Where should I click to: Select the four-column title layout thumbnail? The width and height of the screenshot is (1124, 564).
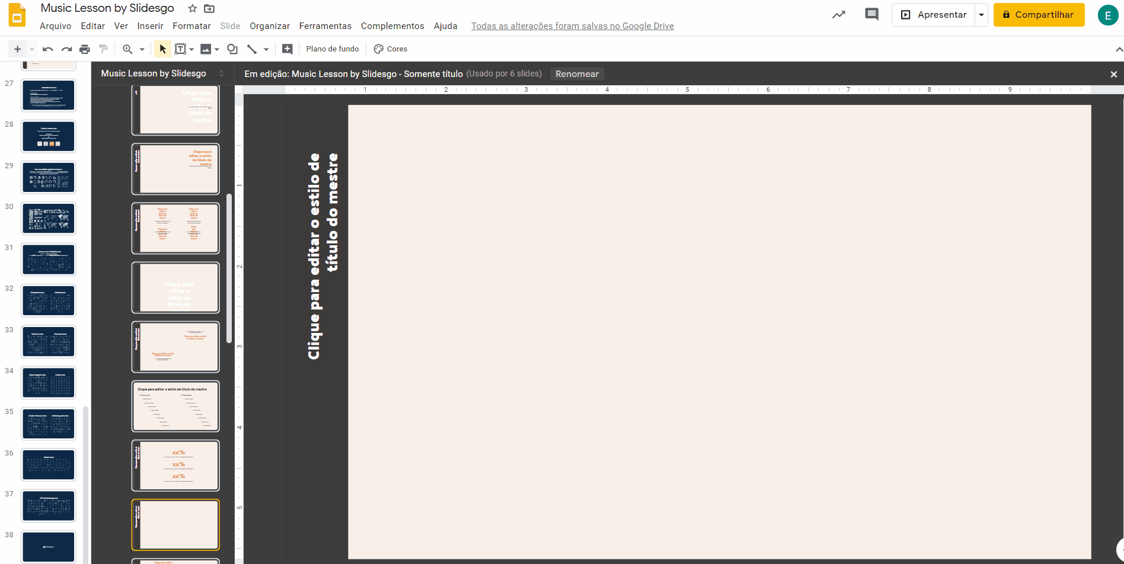tap(175, 228)
